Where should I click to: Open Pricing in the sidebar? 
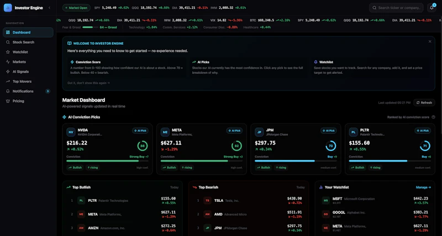pos(28,101)
